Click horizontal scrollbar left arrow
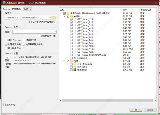Image resolution: width=160 pixels, height=115 pixels. (61, 100)
